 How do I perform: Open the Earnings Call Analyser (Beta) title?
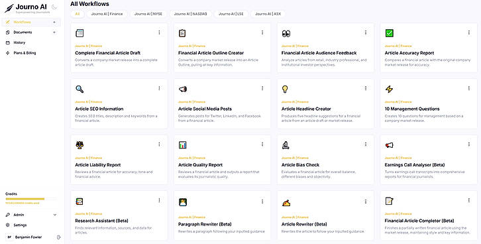[x=415, y=165]
